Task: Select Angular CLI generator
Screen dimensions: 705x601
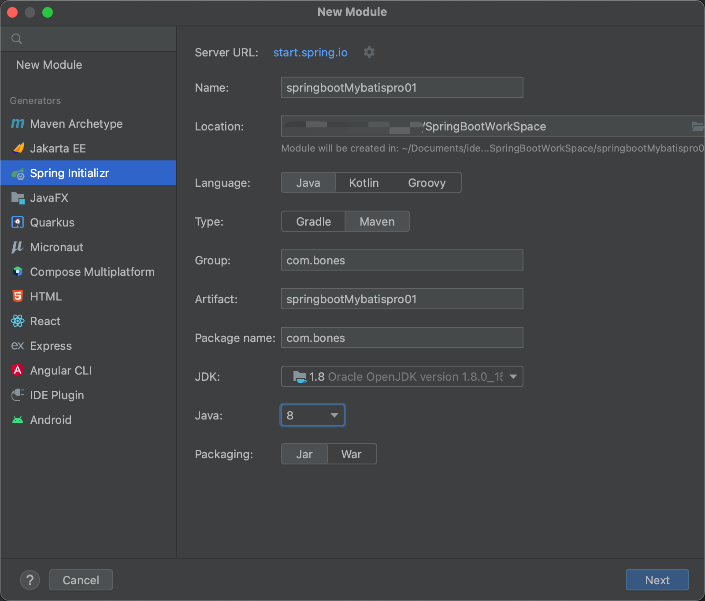Action: [x=88, y=371]
